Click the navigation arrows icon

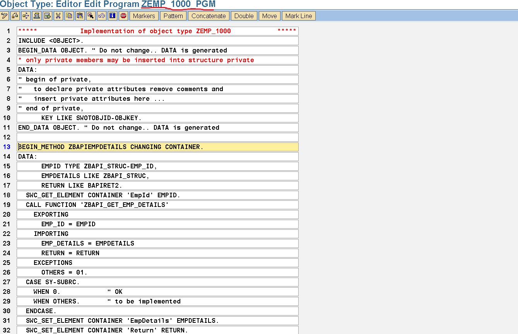(26, 15)
